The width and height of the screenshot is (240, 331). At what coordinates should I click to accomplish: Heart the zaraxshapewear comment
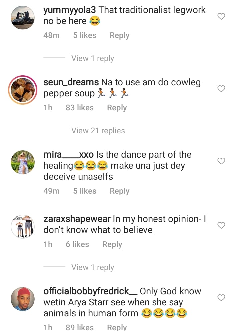[221, 225]
